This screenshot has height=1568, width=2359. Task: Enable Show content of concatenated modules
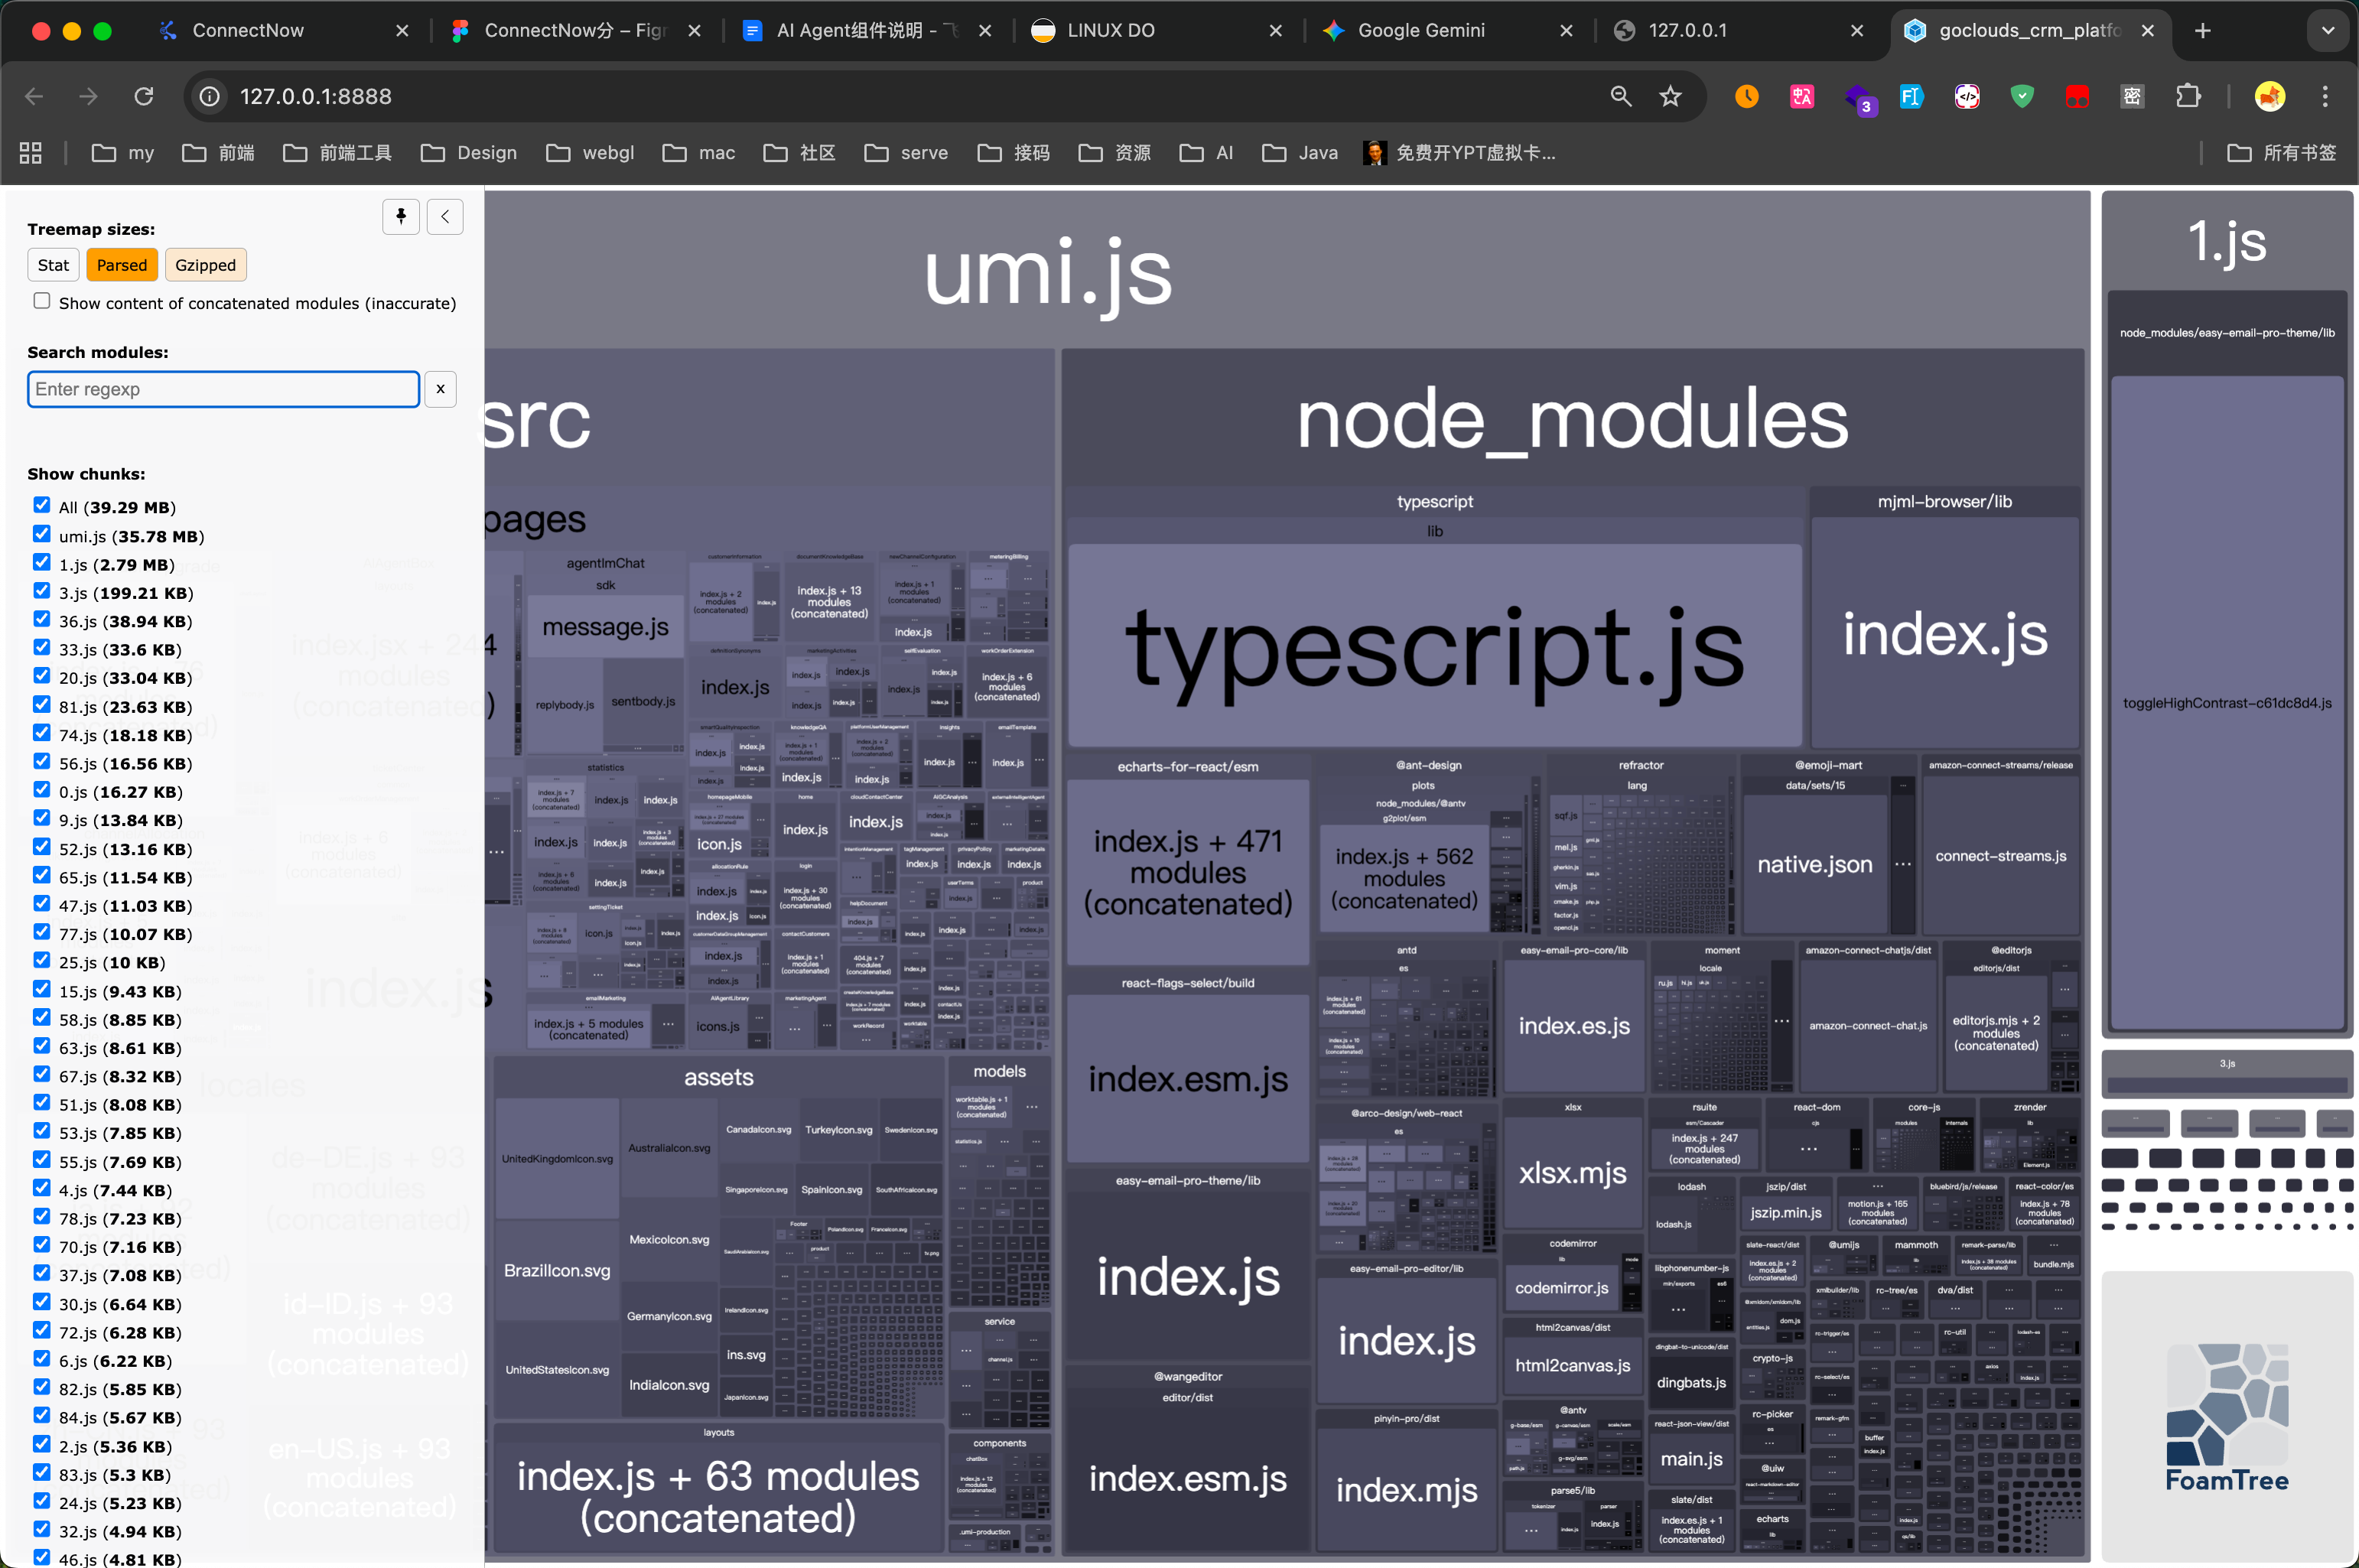[42, 301]
